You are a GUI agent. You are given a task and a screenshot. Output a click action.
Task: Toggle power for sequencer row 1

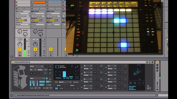coord(101,66)
